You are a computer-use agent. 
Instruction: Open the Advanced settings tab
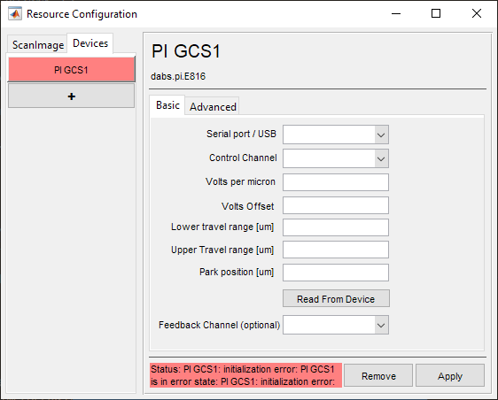(213, 106)
